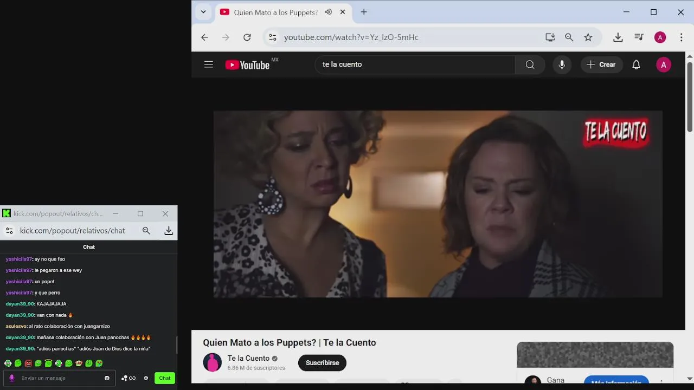Open media controls icon in Chrome toolbar

click(x=639, y=37)
